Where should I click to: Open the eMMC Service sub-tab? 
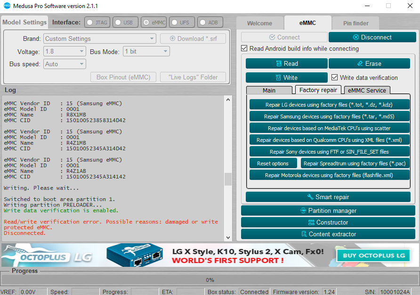[367, 90]
